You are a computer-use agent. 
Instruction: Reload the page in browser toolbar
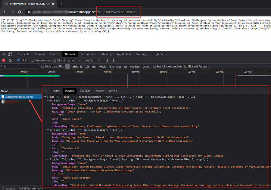pyautogui.click(x=20, y=12)
